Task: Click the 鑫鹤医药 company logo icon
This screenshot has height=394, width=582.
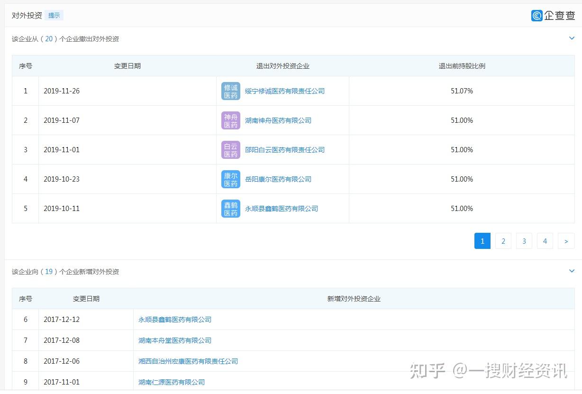Action: [x=231, y=209]
